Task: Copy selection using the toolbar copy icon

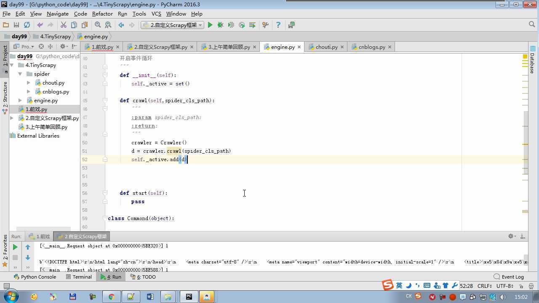Action: coord(74,25)
